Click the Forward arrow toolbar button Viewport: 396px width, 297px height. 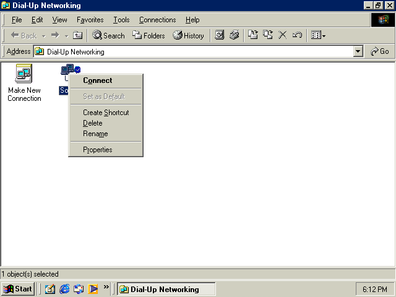(x=55, y=36)
